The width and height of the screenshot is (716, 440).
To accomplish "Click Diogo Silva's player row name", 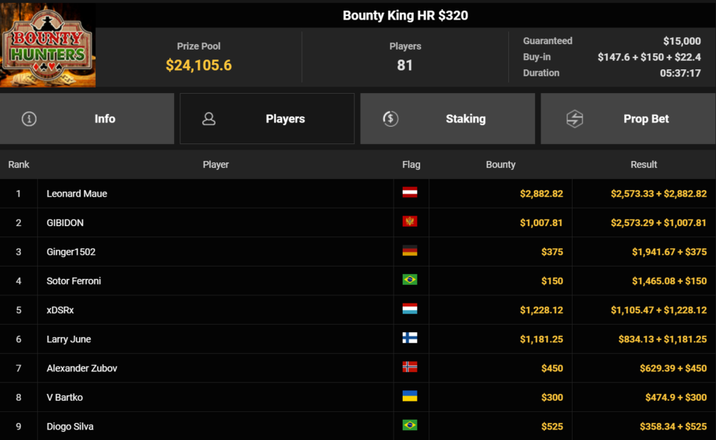I will tap(70, 427).
